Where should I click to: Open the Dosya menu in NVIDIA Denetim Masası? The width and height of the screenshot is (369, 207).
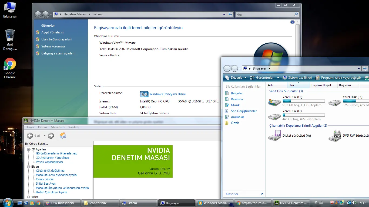coord(30,127)
